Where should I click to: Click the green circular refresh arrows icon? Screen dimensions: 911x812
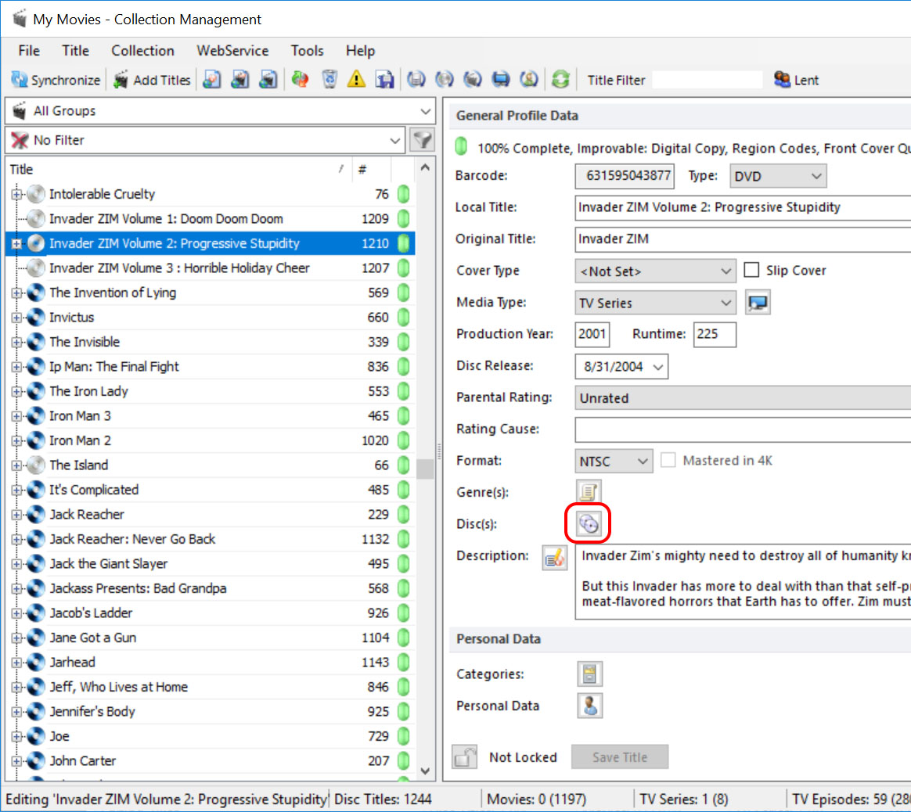tap(560, 79)
